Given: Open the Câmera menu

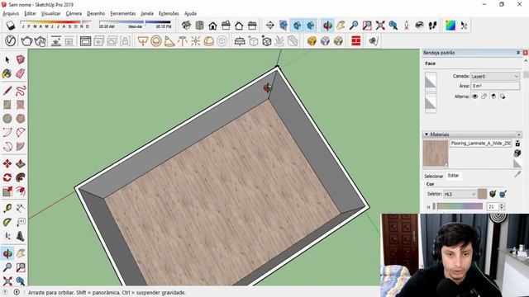Looking at the screenshot, I should click(x=74, y=13).
